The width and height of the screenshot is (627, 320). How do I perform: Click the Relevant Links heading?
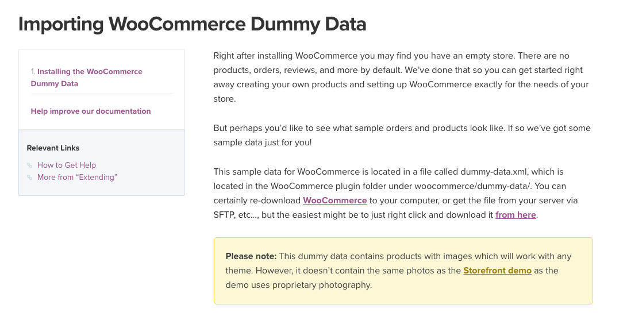pos(53,148)
